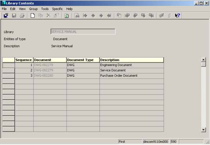The image size is (210, 145).
Task: Click the Service Manual description text
Action: (62, 46)
